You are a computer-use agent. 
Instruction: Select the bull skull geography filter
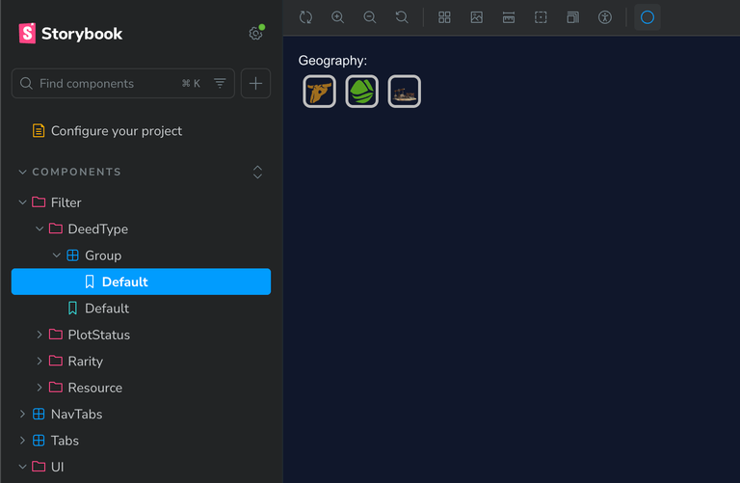[320, 92]
